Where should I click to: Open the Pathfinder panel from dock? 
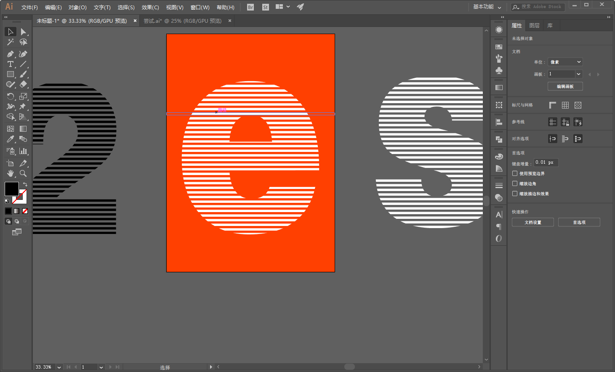click(499, 139)
